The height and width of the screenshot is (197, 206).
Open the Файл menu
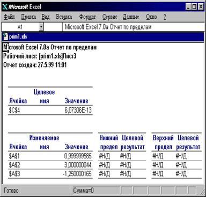tap(9, 17)
